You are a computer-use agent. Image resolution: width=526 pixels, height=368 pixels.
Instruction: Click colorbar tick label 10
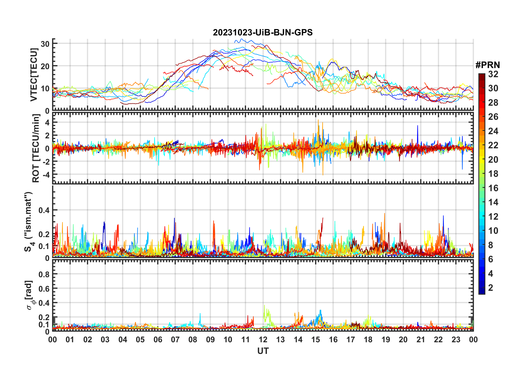(493, 231)
